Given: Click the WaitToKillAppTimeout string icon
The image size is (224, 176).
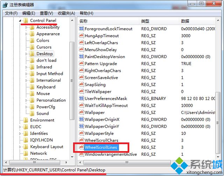Looking at the screenshot, I should tap(81, 105).
